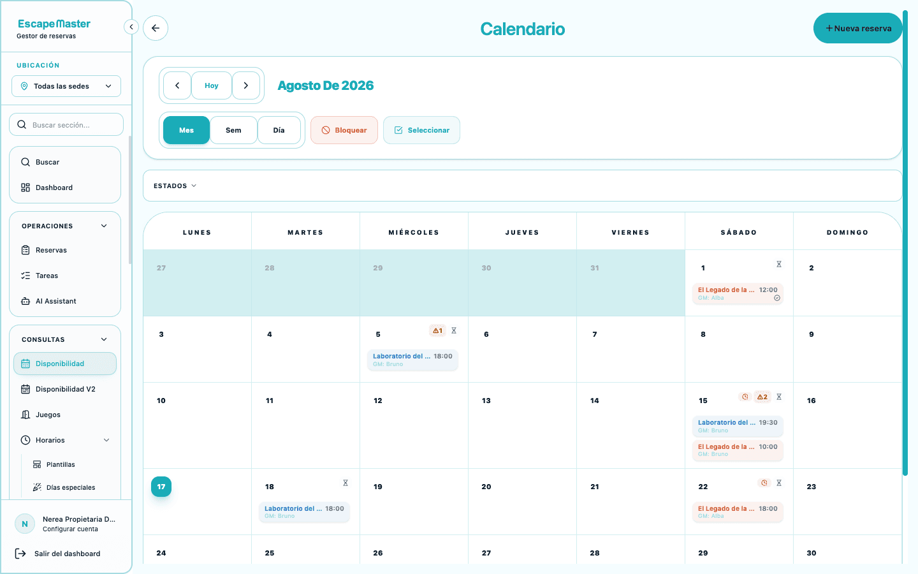Open AI Assistant in the sidebar
Image resolution: width=918 pixels, height=574 pixels.
click(x=65, y=301)
